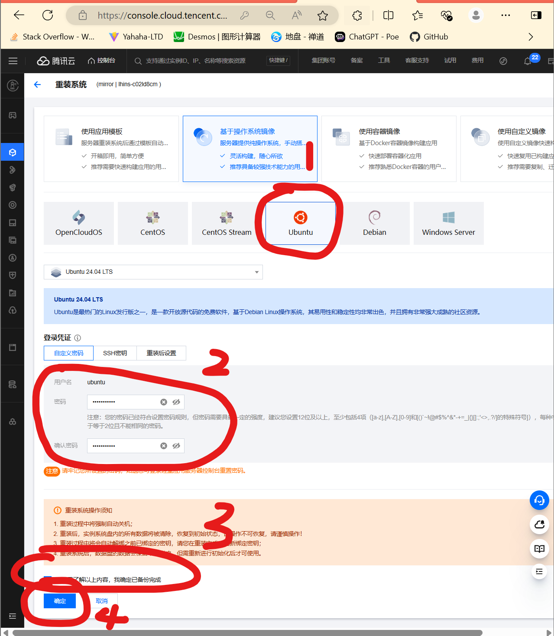554x636 pixels.
Task: Select the CentOS image tile
Action: pyautogui.click(x=153, y=223)
